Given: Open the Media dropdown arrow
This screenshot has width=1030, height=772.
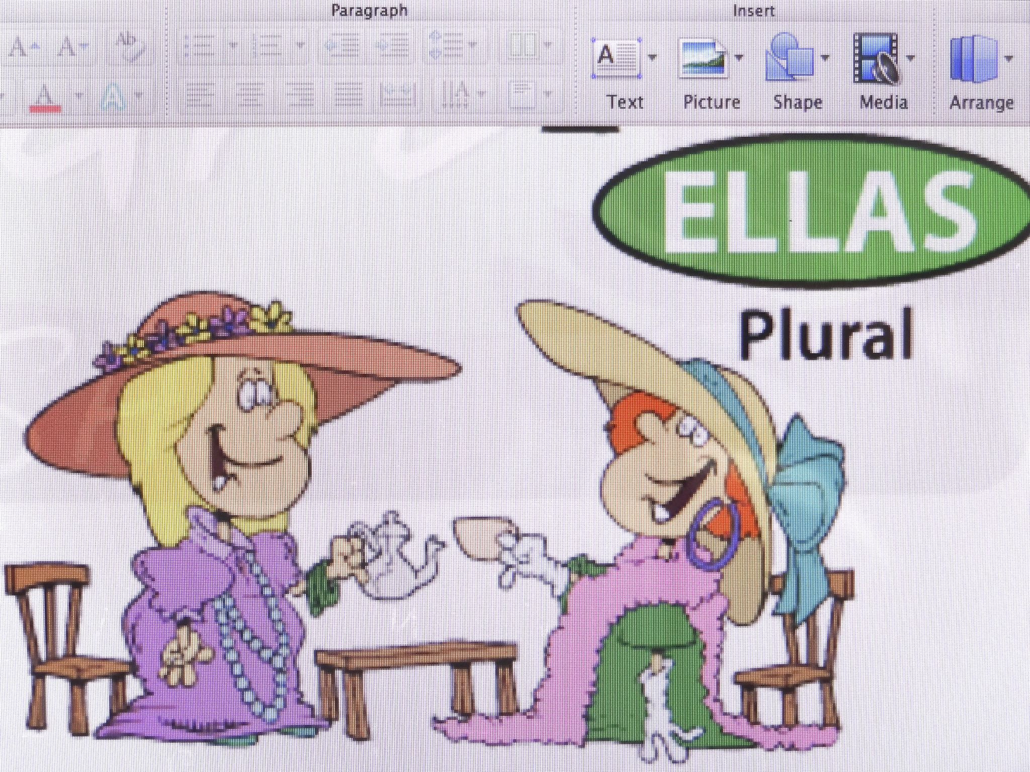Looking at the screenshot, I should [911, 58].
